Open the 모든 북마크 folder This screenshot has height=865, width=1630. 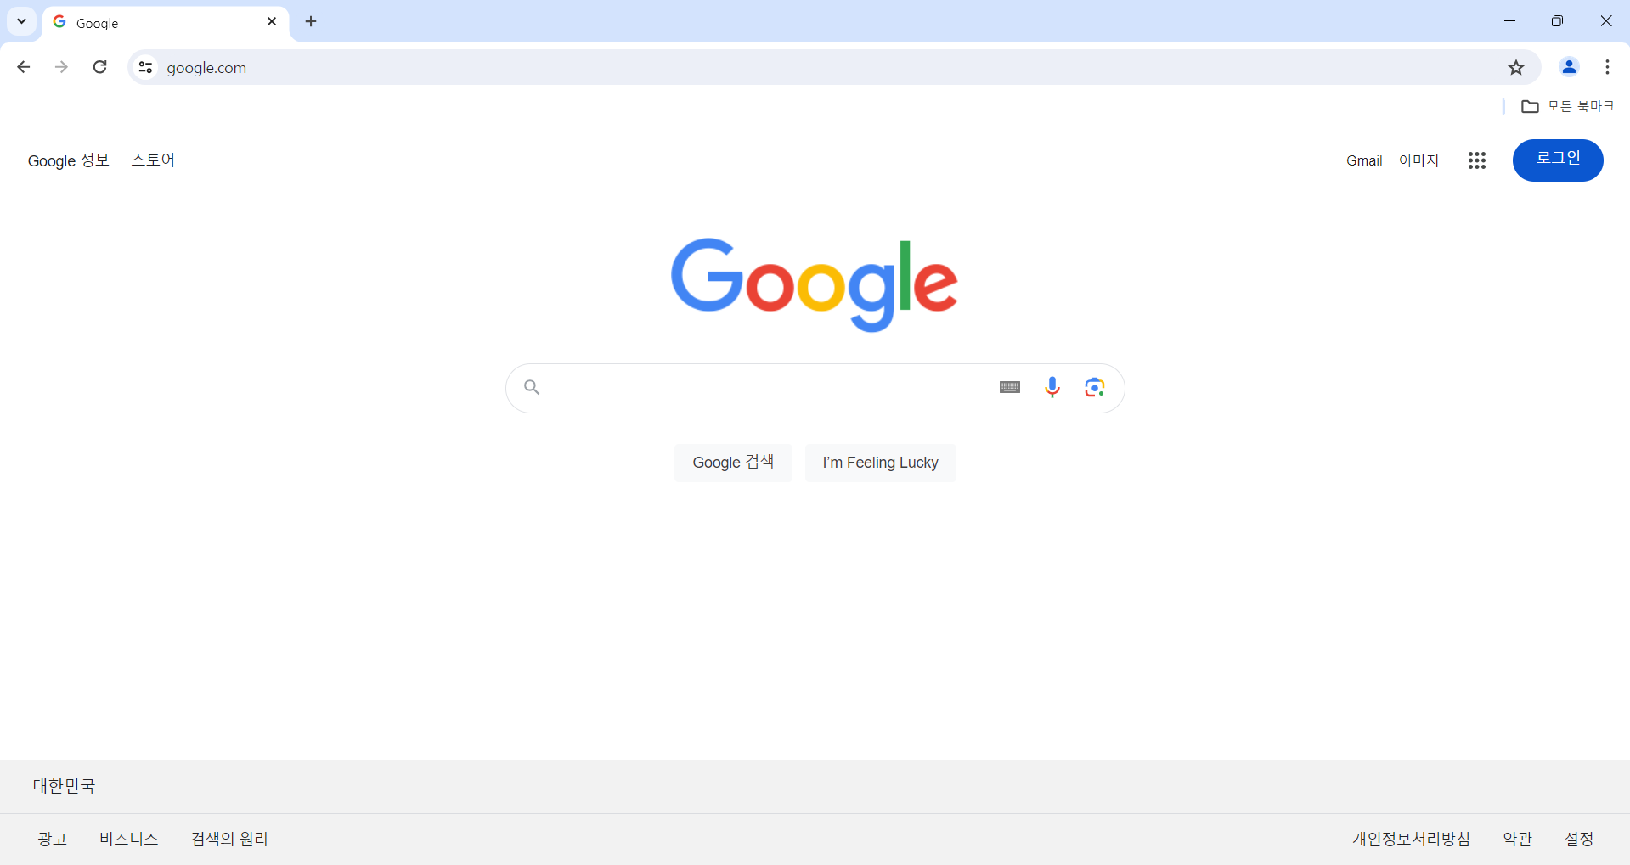[x=1567, y=106]
